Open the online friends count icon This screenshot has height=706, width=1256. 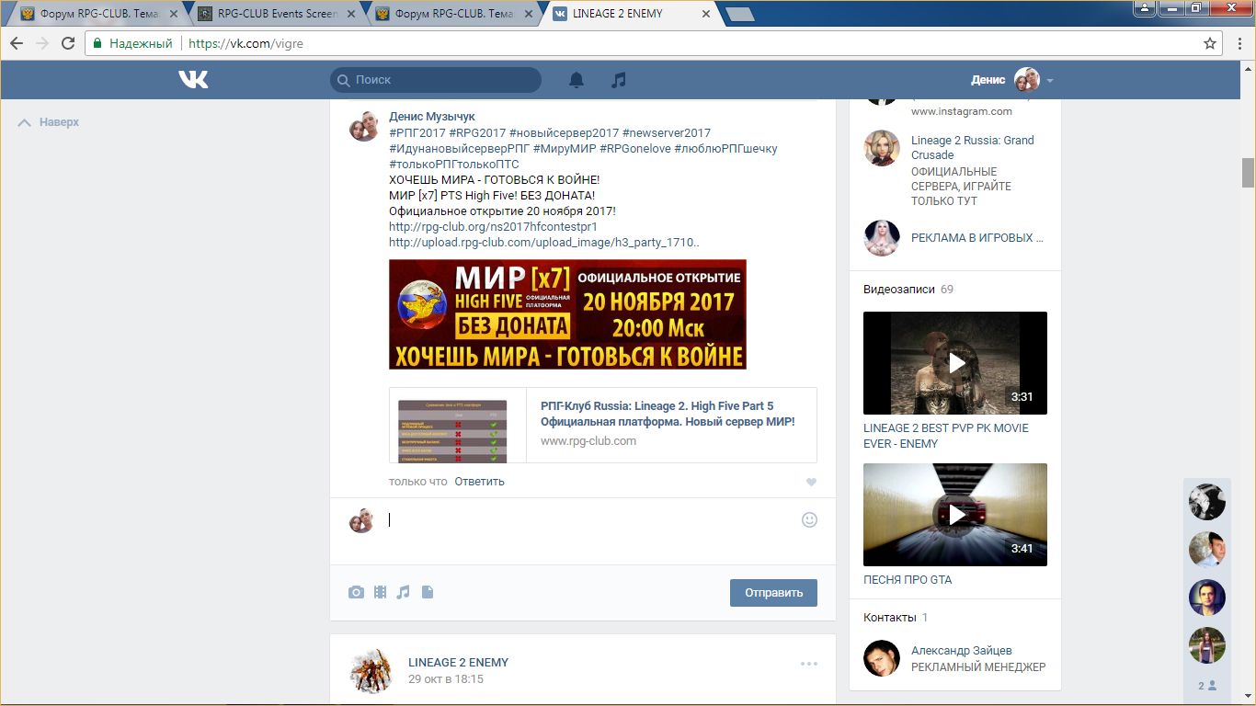[x=1207, y=686]
